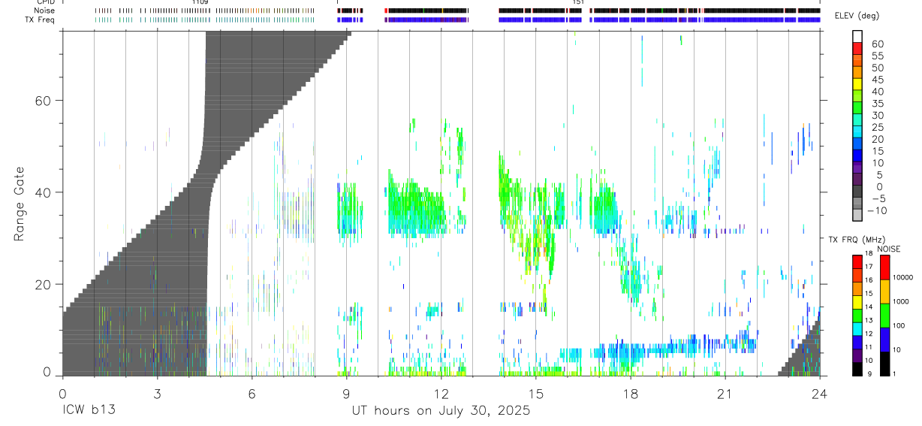This screenshot has height=426, width=922.
Task: Click the black 1–10 NOISE segment
Action: click(885, 363)
